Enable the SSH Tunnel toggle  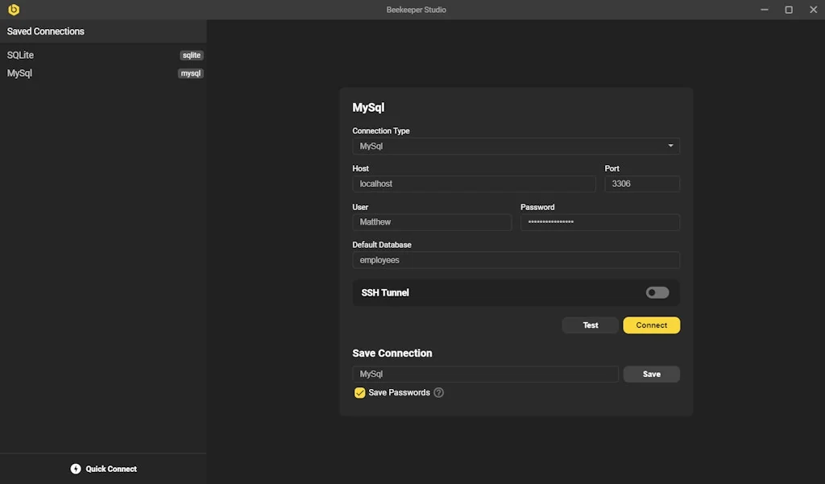657,292
